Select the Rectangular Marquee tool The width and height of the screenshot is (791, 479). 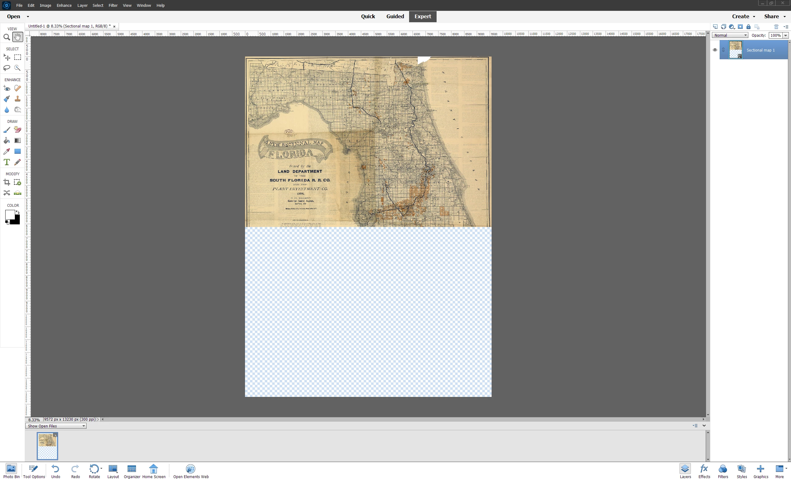18,57
